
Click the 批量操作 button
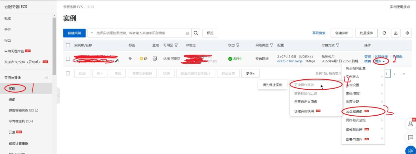tap(366, 33)
